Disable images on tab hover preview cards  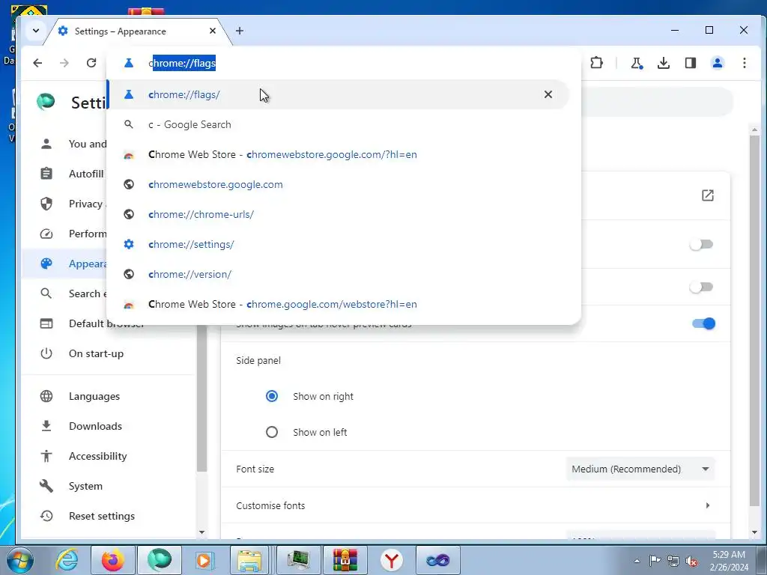704,323
